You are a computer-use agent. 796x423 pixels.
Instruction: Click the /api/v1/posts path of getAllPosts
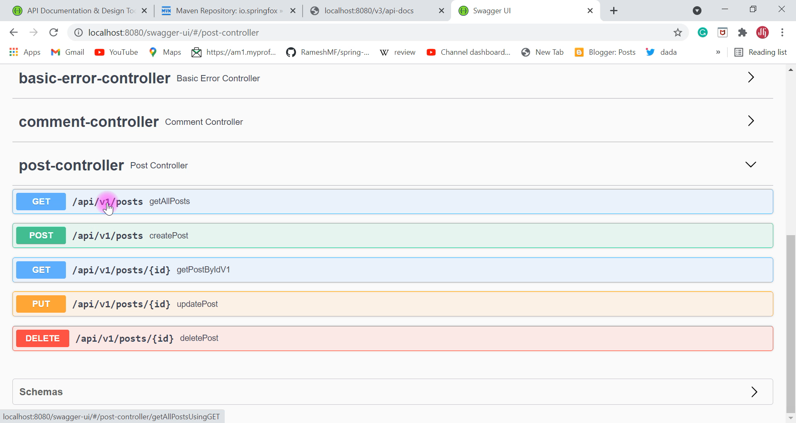[x=108, y=202]
